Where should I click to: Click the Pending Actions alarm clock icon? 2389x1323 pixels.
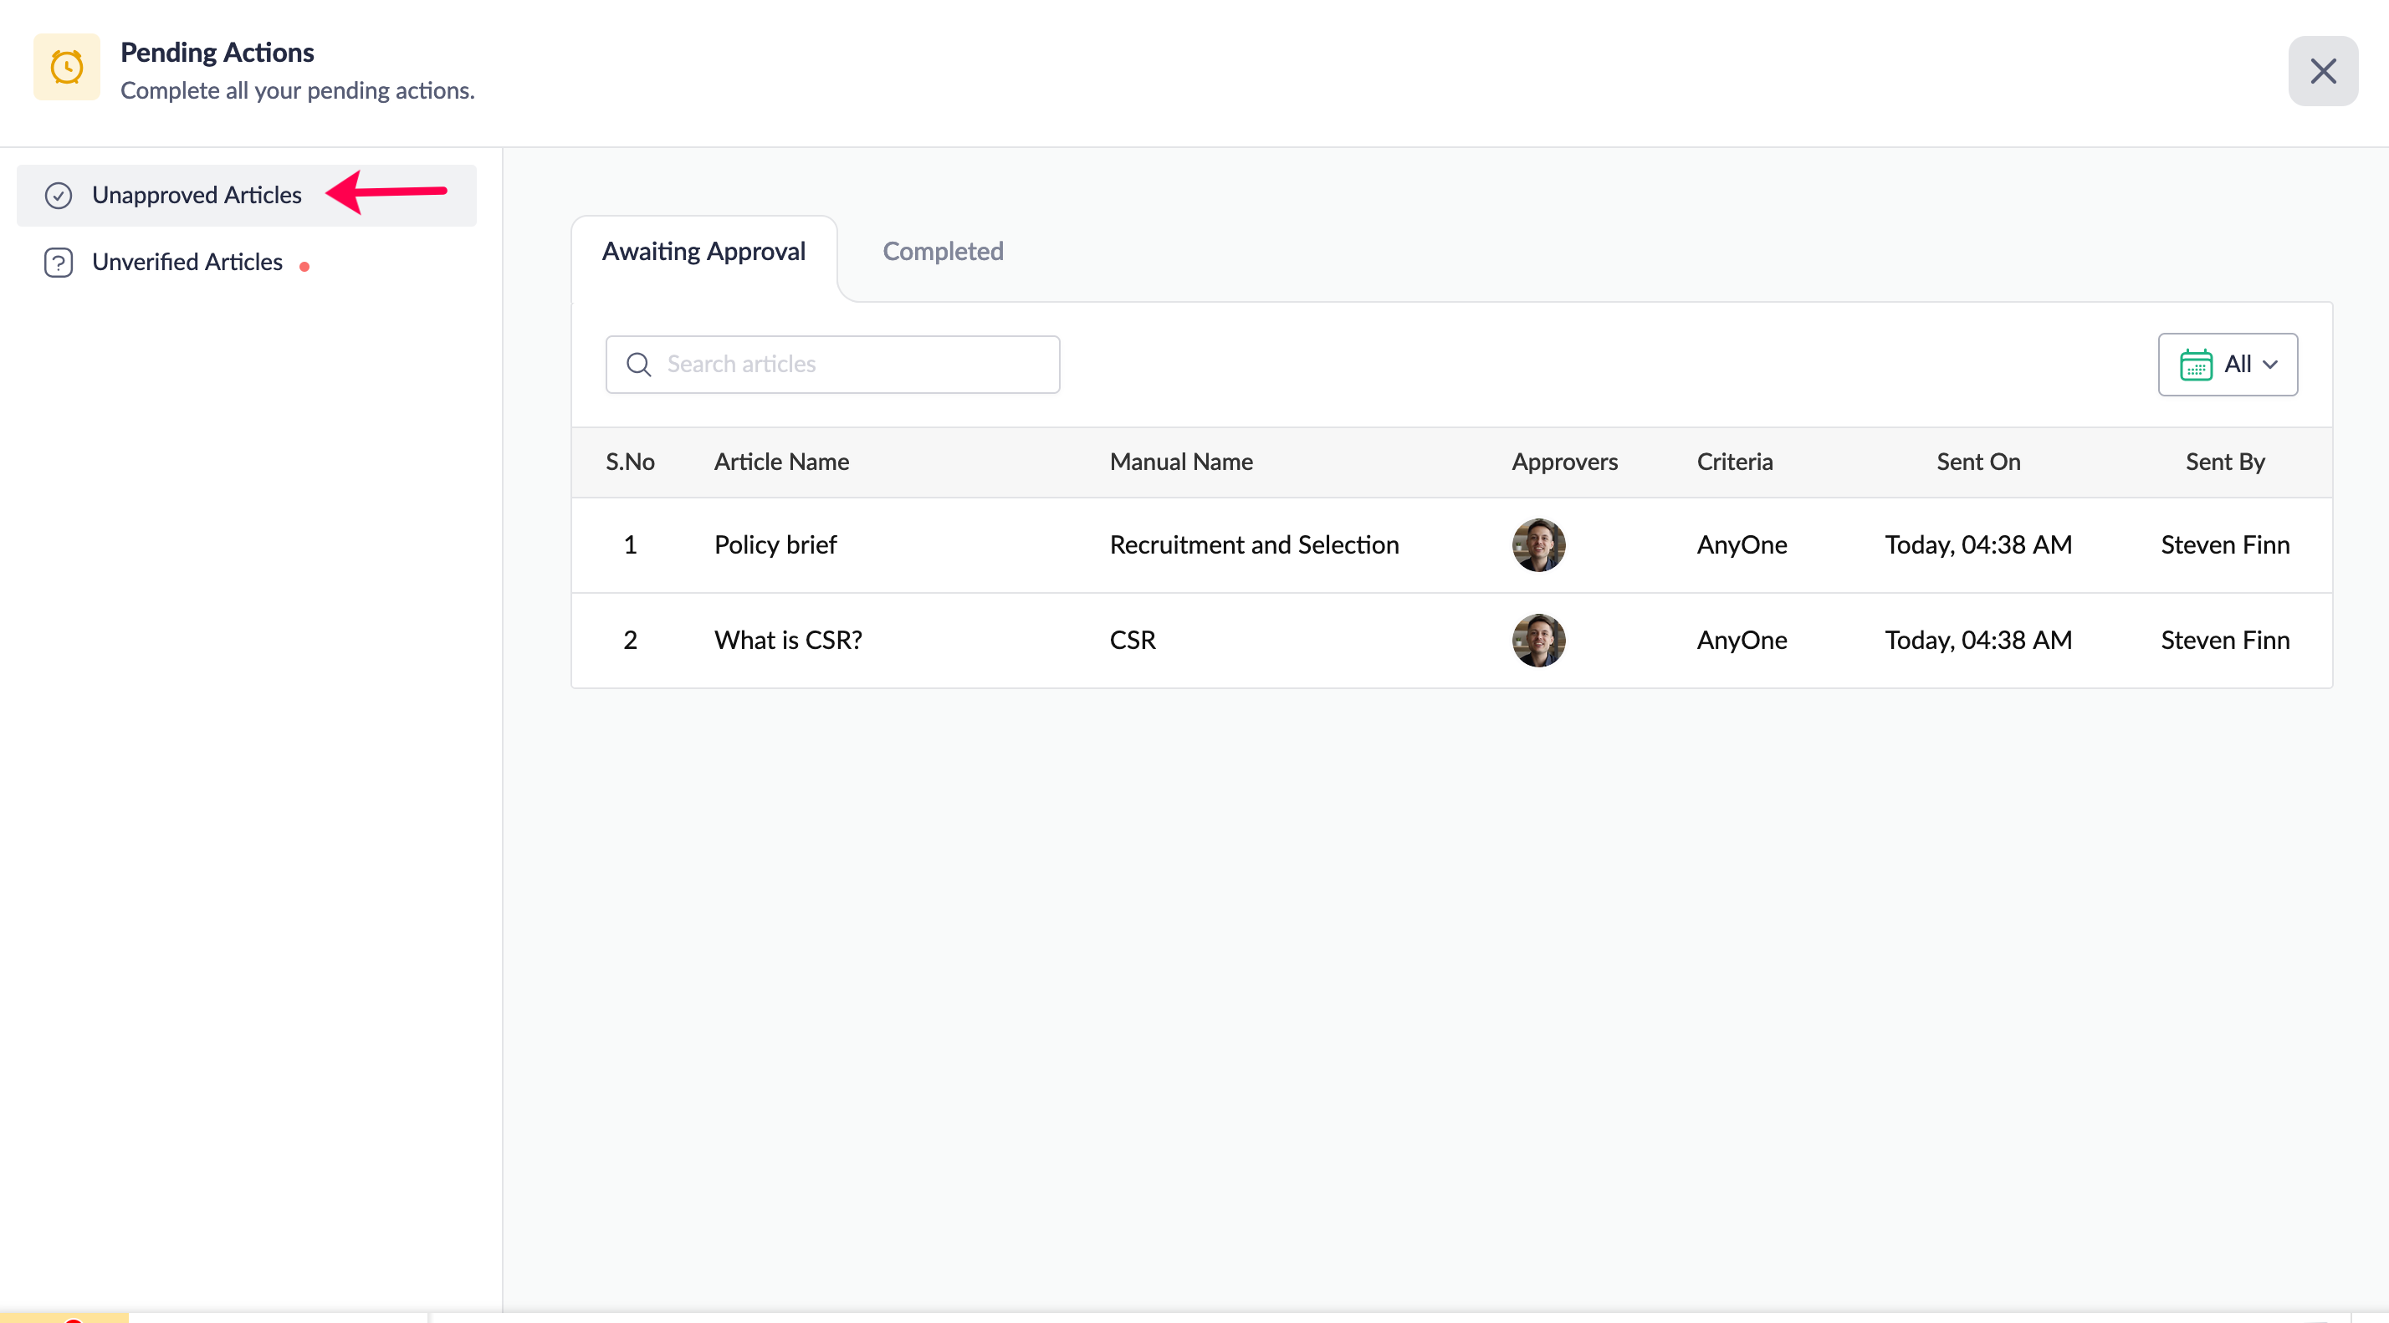coord(67,67)
